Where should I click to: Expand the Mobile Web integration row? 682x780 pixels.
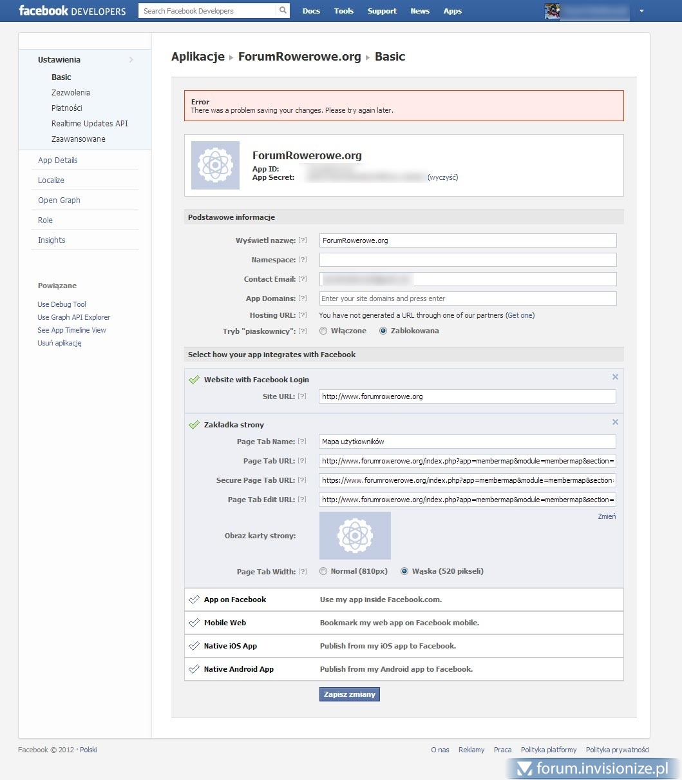(225, 623)
